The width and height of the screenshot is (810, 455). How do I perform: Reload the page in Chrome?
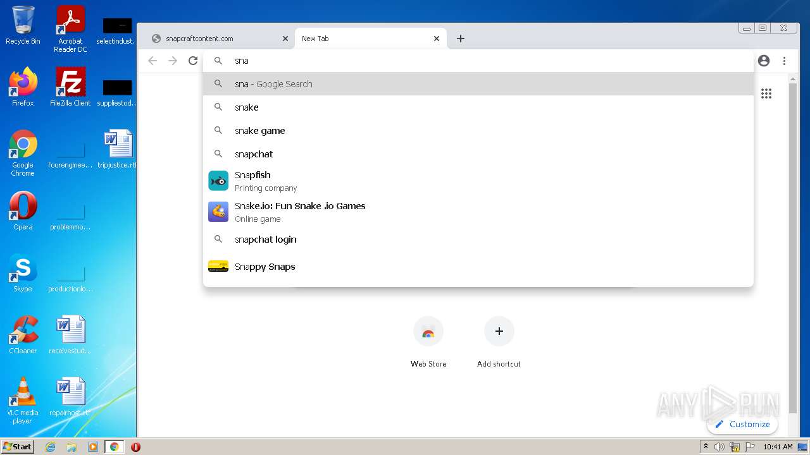[193, 61]
